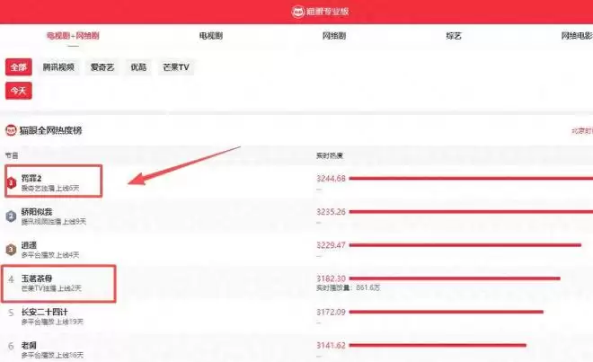
Task: Filter by 芒果TV platform
Action: [174, 67]
